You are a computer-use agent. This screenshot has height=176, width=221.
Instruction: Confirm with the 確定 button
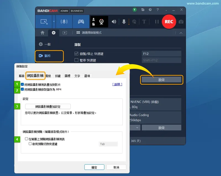point(94,167)
